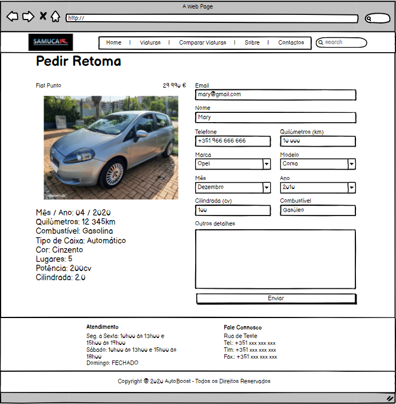Click the magnifier icon in site search
Image resolution: width=396 pixels, height=404 pixels.
320,42
